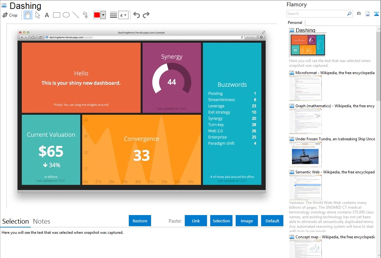Pick the ellipse shape tool
The image size is (381, 258).
66,15
